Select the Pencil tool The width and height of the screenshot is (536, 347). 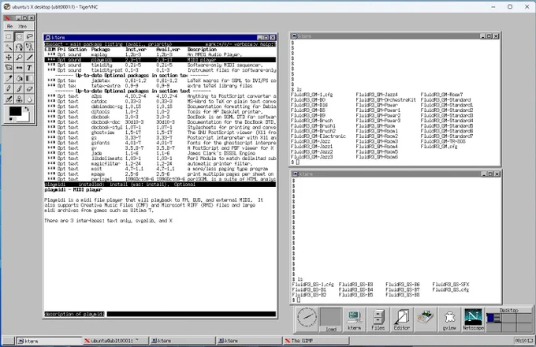[9, 88]
